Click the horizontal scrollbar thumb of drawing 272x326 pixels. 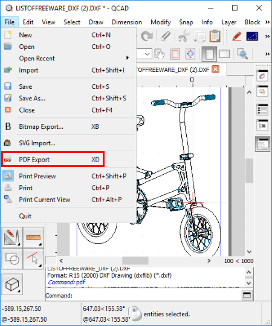coord(135,261)
